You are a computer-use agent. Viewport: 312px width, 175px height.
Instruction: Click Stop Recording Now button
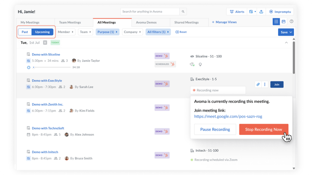264,129
